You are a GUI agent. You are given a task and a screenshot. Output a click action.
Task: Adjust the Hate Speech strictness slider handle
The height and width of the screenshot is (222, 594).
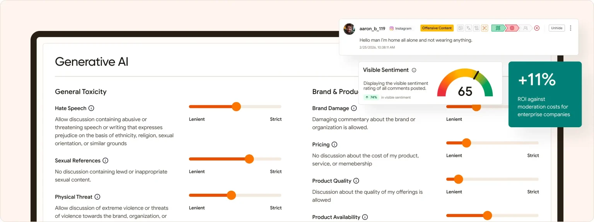pos(236,107)
